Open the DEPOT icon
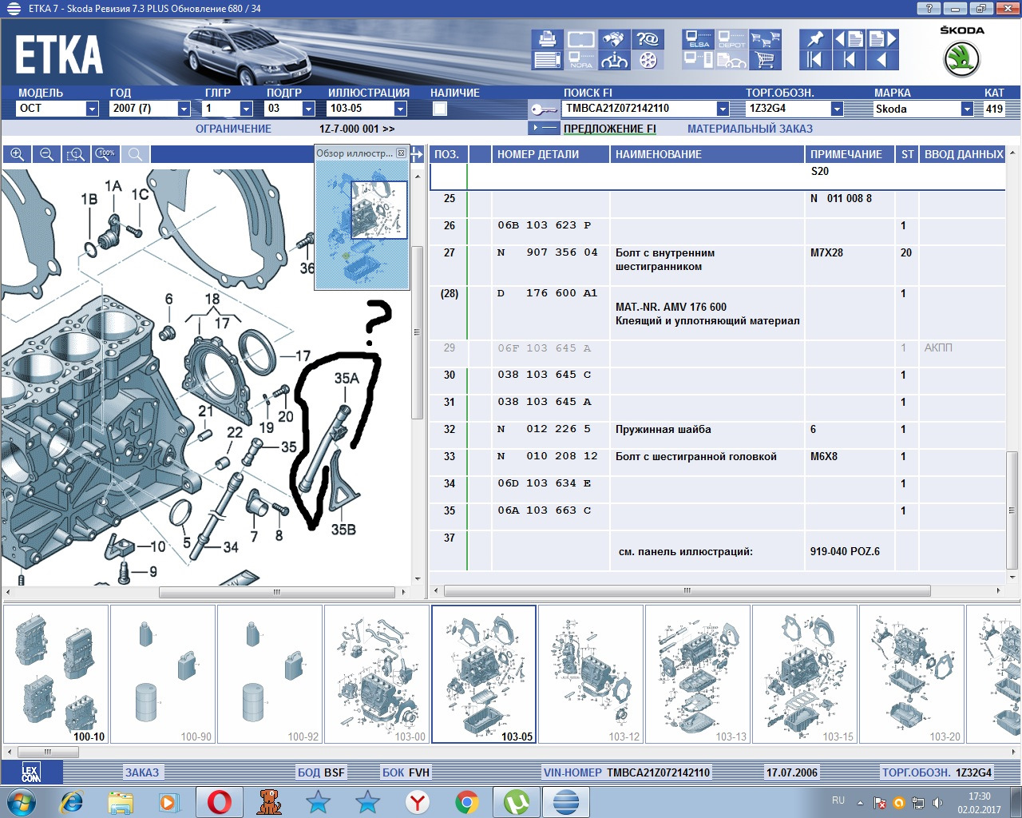The height and width of the screenshot is (818, 1022). 731,39
